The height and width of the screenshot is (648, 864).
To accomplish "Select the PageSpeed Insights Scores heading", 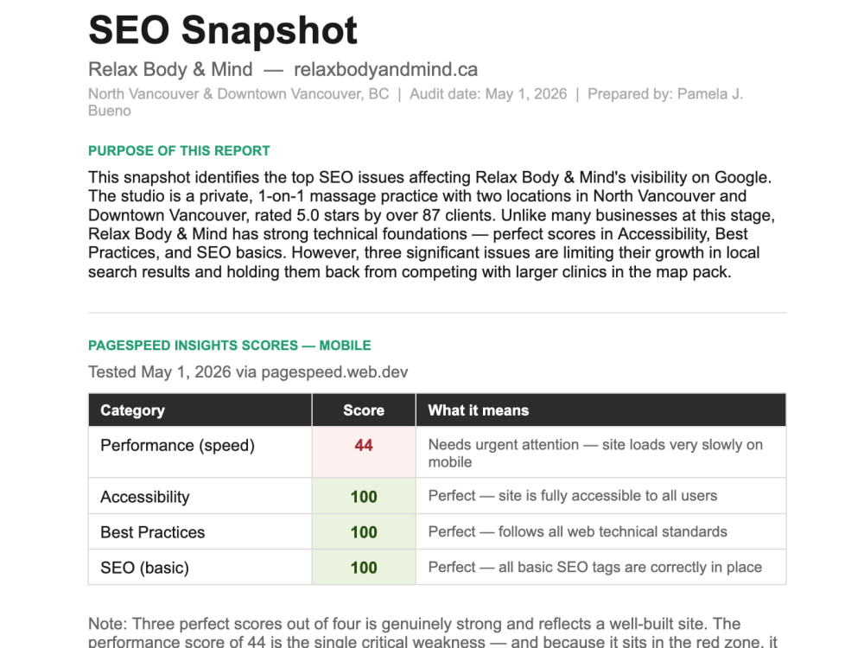I will (229, 346).
